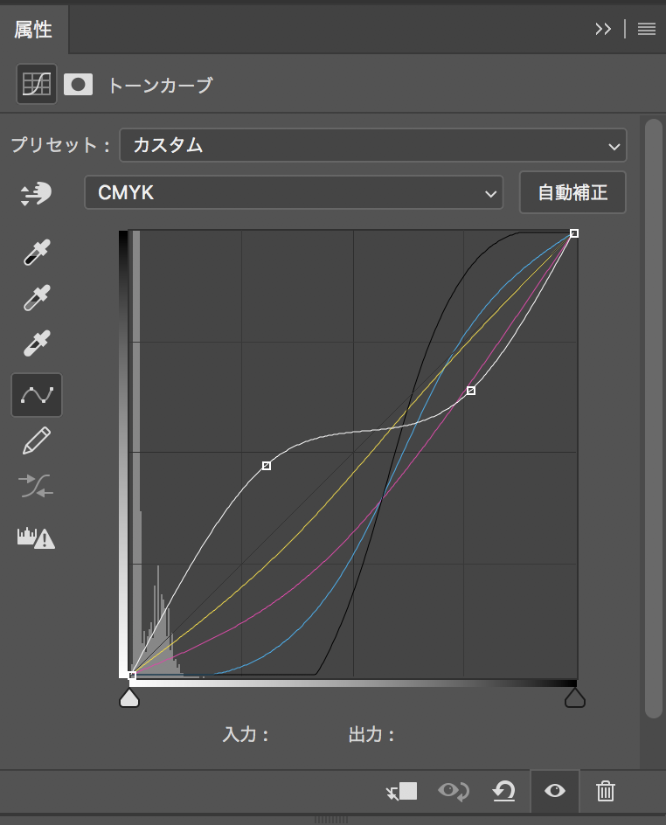Screen dimensions: 666x825
Task: Open the プリセット dropdown showing カスタム
Action: point(373,145)
